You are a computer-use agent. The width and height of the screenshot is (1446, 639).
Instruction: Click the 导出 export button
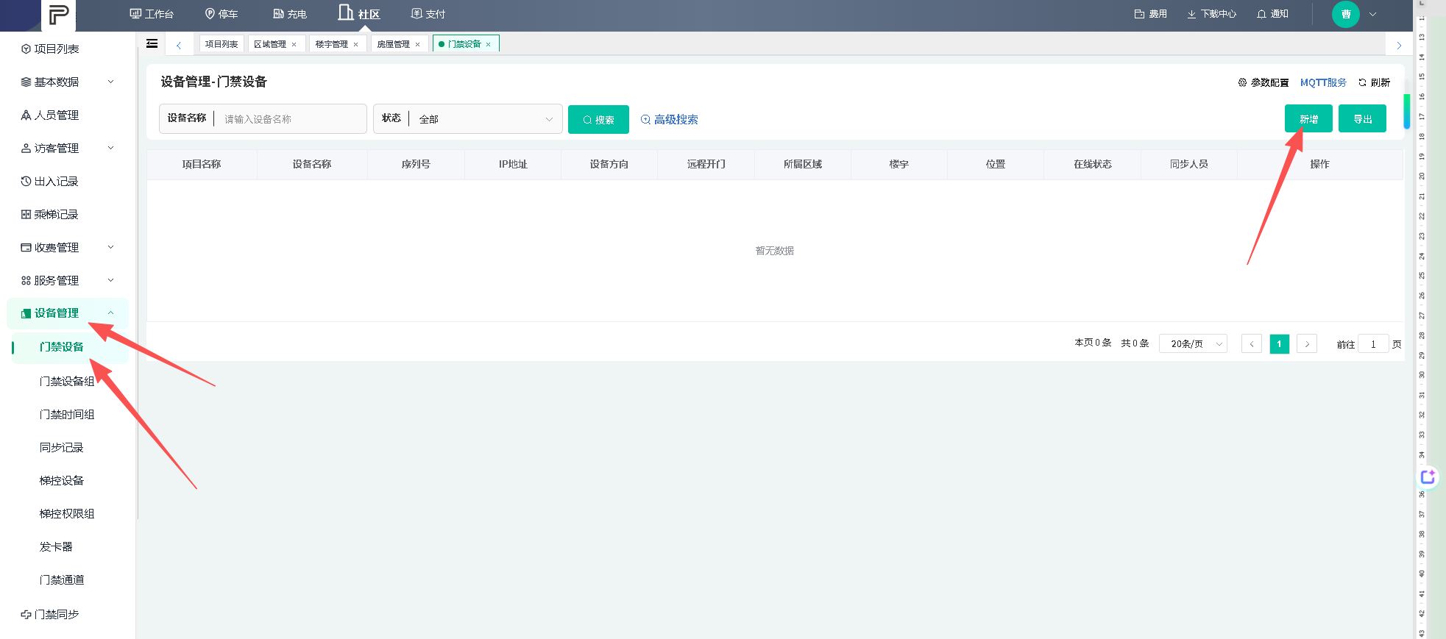[x=1362, y=118]
